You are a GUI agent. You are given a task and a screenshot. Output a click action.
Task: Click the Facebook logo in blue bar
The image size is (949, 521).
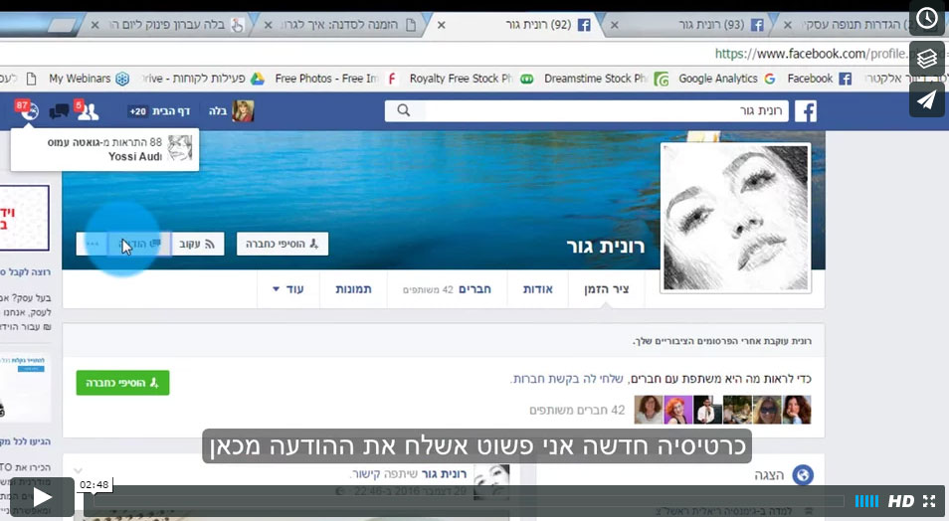pos(805,111)
